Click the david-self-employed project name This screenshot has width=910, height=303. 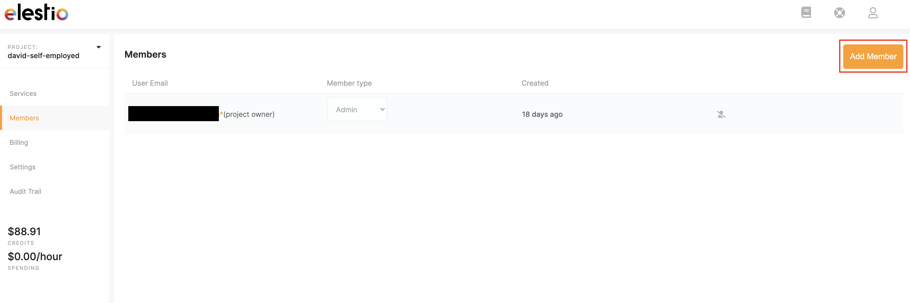(43, 56)
